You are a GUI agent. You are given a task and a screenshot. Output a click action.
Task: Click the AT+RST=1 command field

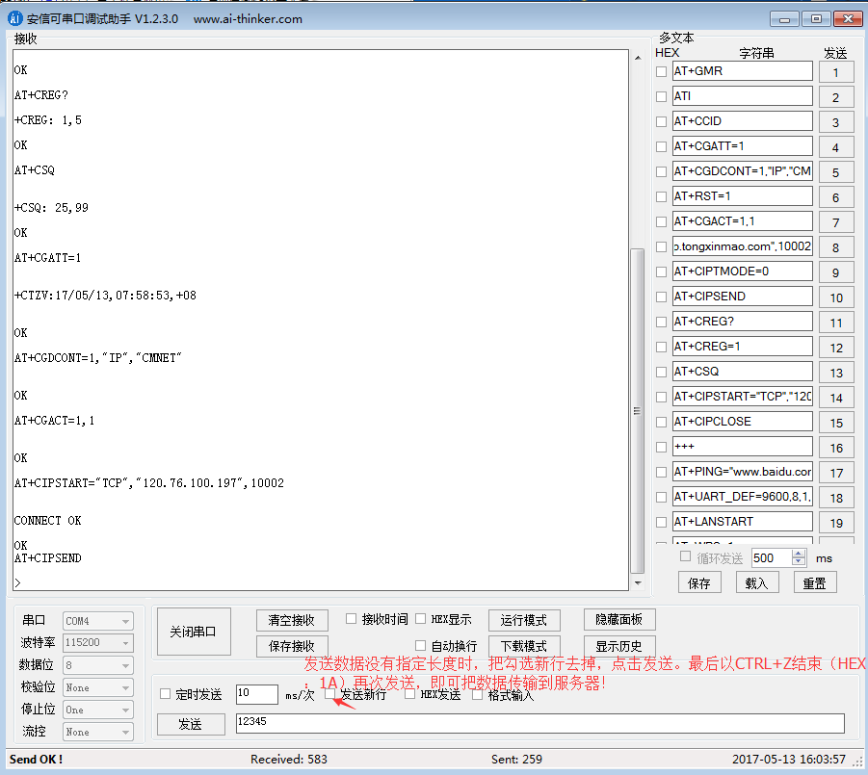coord(743,196)
